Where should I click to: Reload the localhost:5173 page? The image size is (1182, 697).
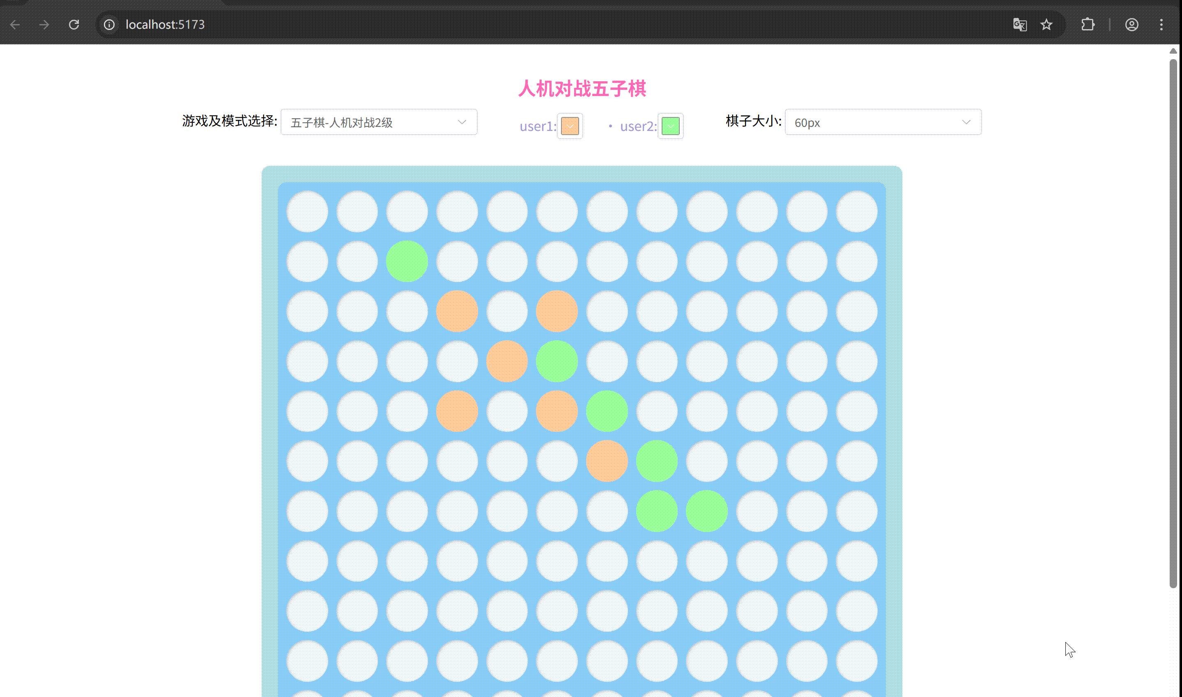pos(74,24)
